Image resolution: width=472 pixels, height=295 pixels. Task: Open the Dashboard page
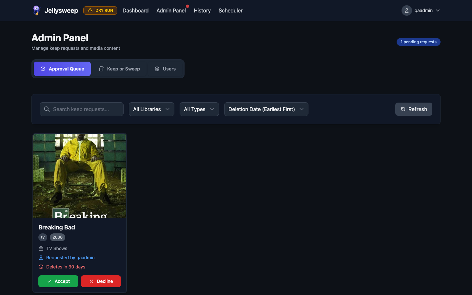tap(135, 10)
